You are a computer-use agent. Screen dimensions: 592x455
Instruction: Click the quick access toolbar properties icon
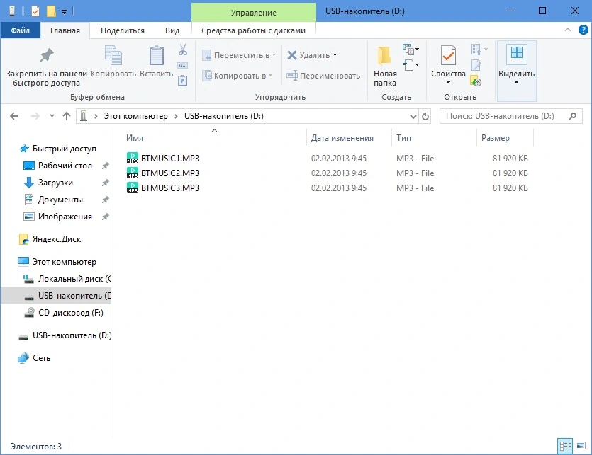tap(35, 11)
